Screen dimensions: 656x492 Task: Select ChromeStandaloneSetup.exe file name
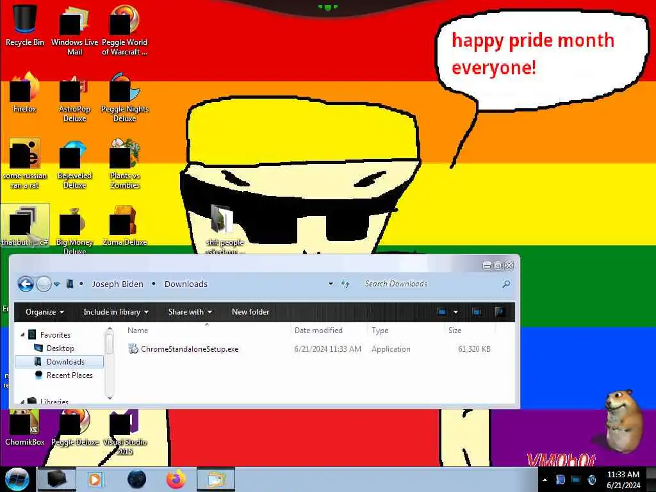pyautogui.click(x=190, y=349)
